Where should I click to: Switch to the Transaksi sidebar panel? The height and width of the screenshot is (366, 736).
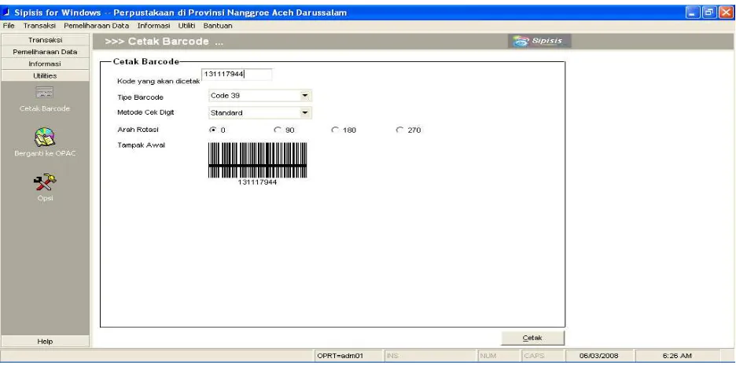pyautogui.click(x=45, y=40)
